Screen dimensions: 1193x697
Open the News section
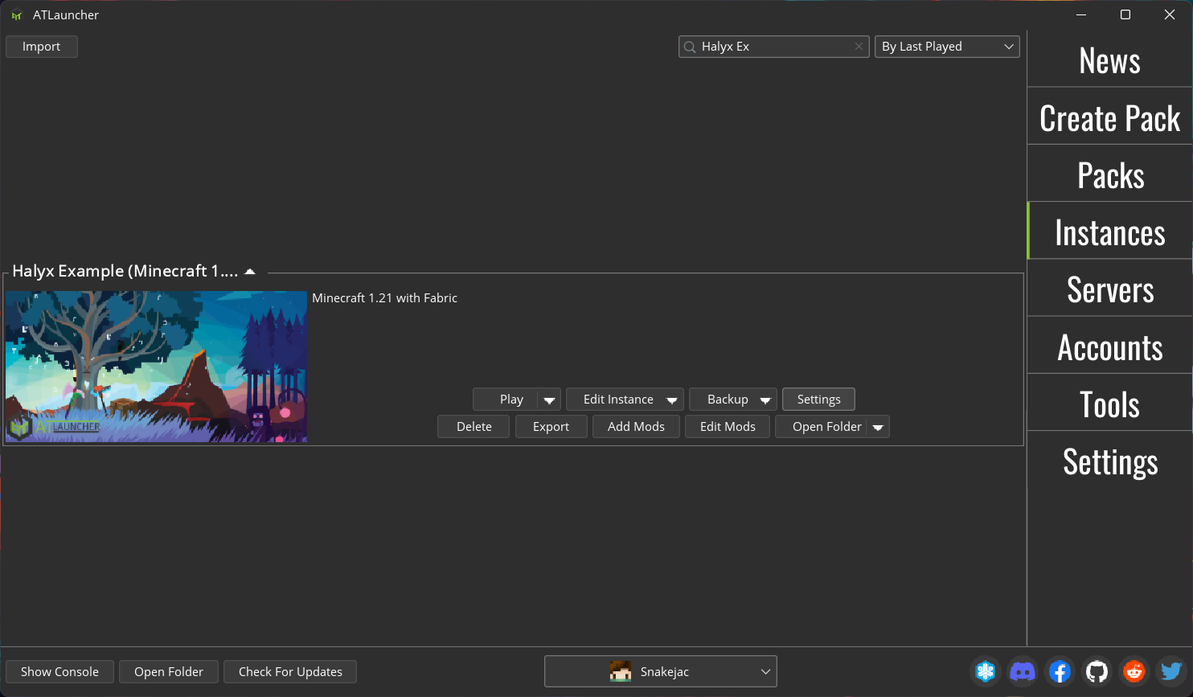click(x=1109, y=59)
